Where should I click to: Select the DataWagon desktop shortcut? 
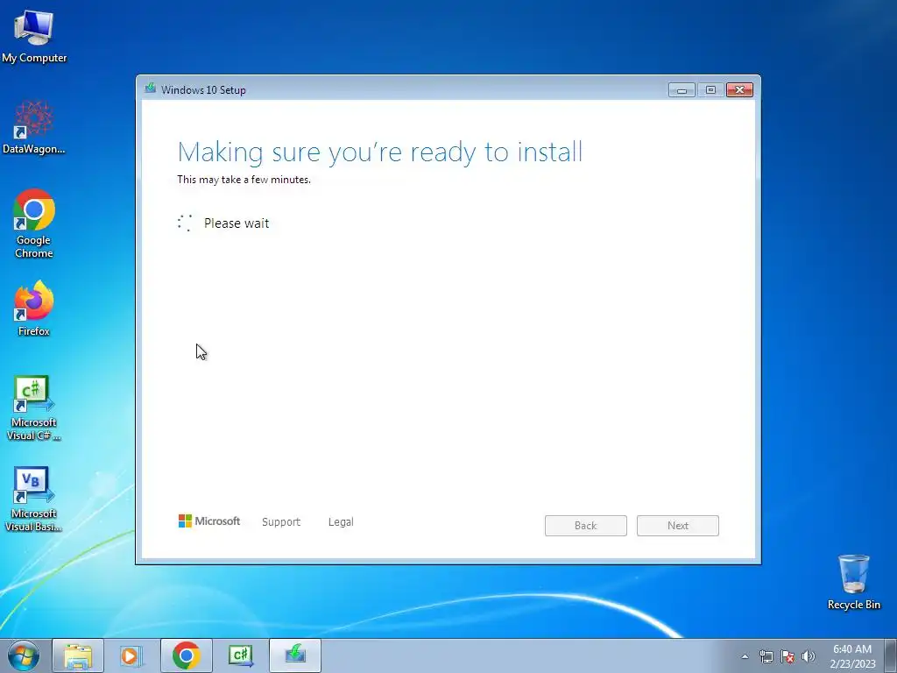point(34,127)
